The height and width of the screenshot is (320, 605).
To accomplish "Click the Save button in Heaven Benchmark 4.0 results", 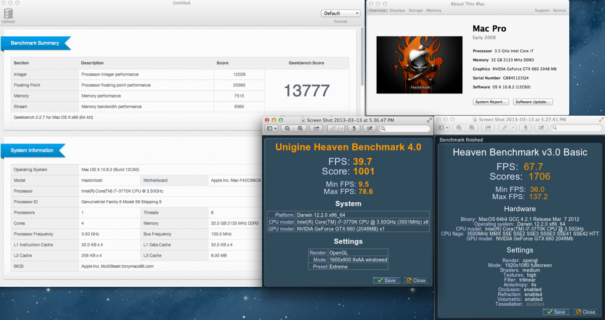I will pyautogui.click(x=387, y=280).
